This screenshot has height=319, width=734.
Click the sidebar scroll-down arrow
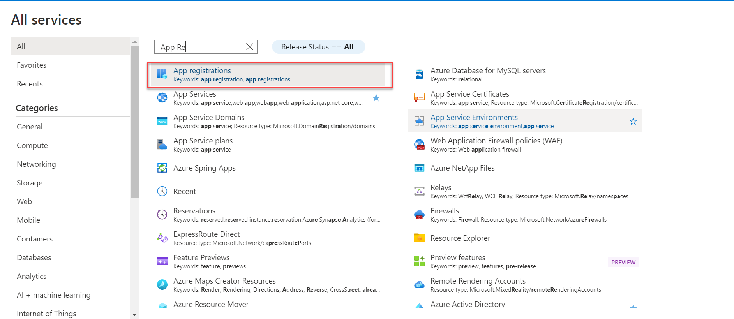[134, 314]
